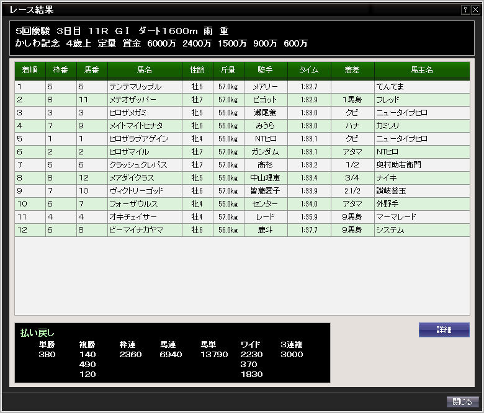
Task: Click margin 1馬身 cell
Action: coord(352,100)
